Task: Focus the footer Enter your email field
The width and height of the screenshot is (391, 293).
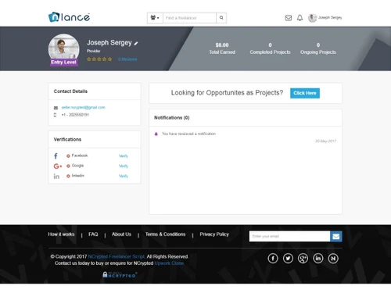Action: [289, 236]
